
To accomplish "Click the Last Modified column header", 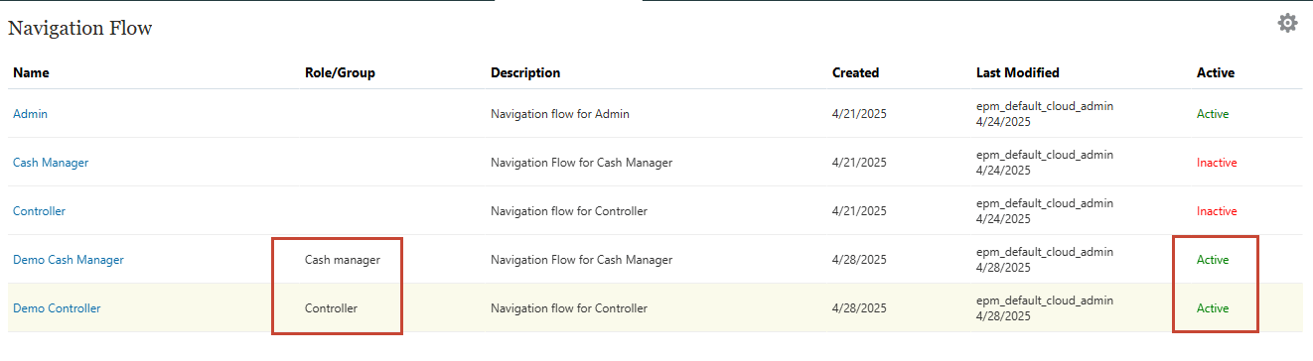I will pos(1018,72).
